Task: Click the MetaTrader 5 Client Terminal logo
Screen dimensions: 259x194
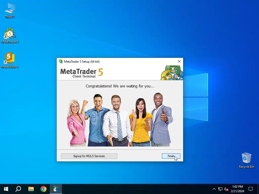Action: (x=82, y=73)
